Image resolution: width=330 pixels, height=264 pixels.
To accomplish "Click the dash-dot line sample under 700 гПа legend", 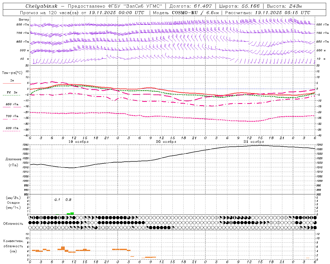I will click(12, 119).
